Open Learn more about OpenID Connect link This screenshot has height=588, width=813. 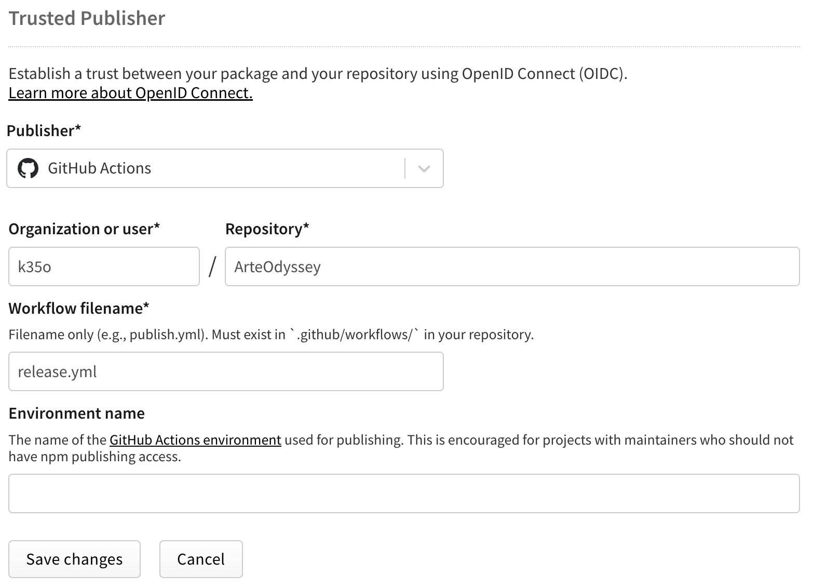[x=130, y=92]
